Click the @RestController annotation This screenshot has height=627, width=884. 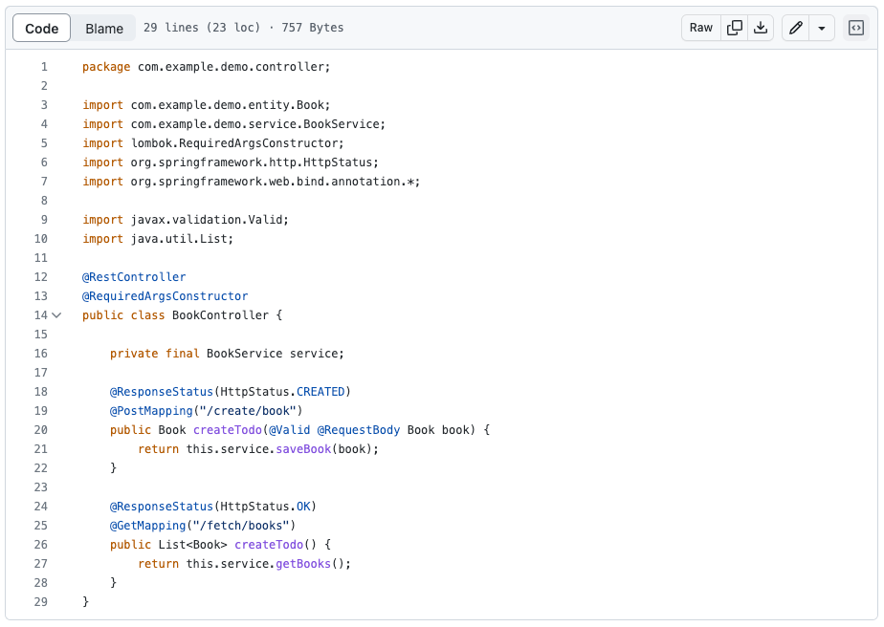(134, 277)
